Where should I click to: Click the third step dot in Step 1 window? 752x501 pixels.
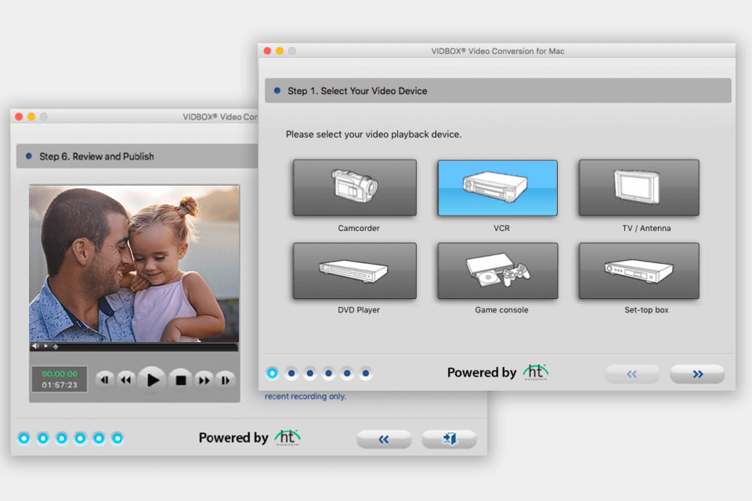click(310, 373)
